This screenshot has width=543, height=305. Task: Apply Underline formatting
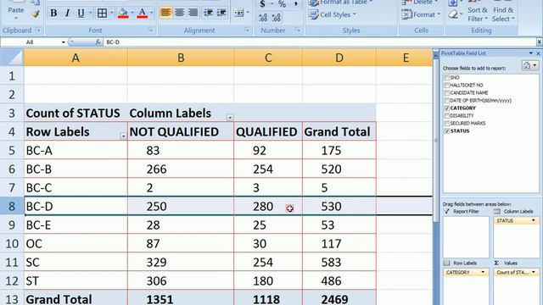point(81,14)
